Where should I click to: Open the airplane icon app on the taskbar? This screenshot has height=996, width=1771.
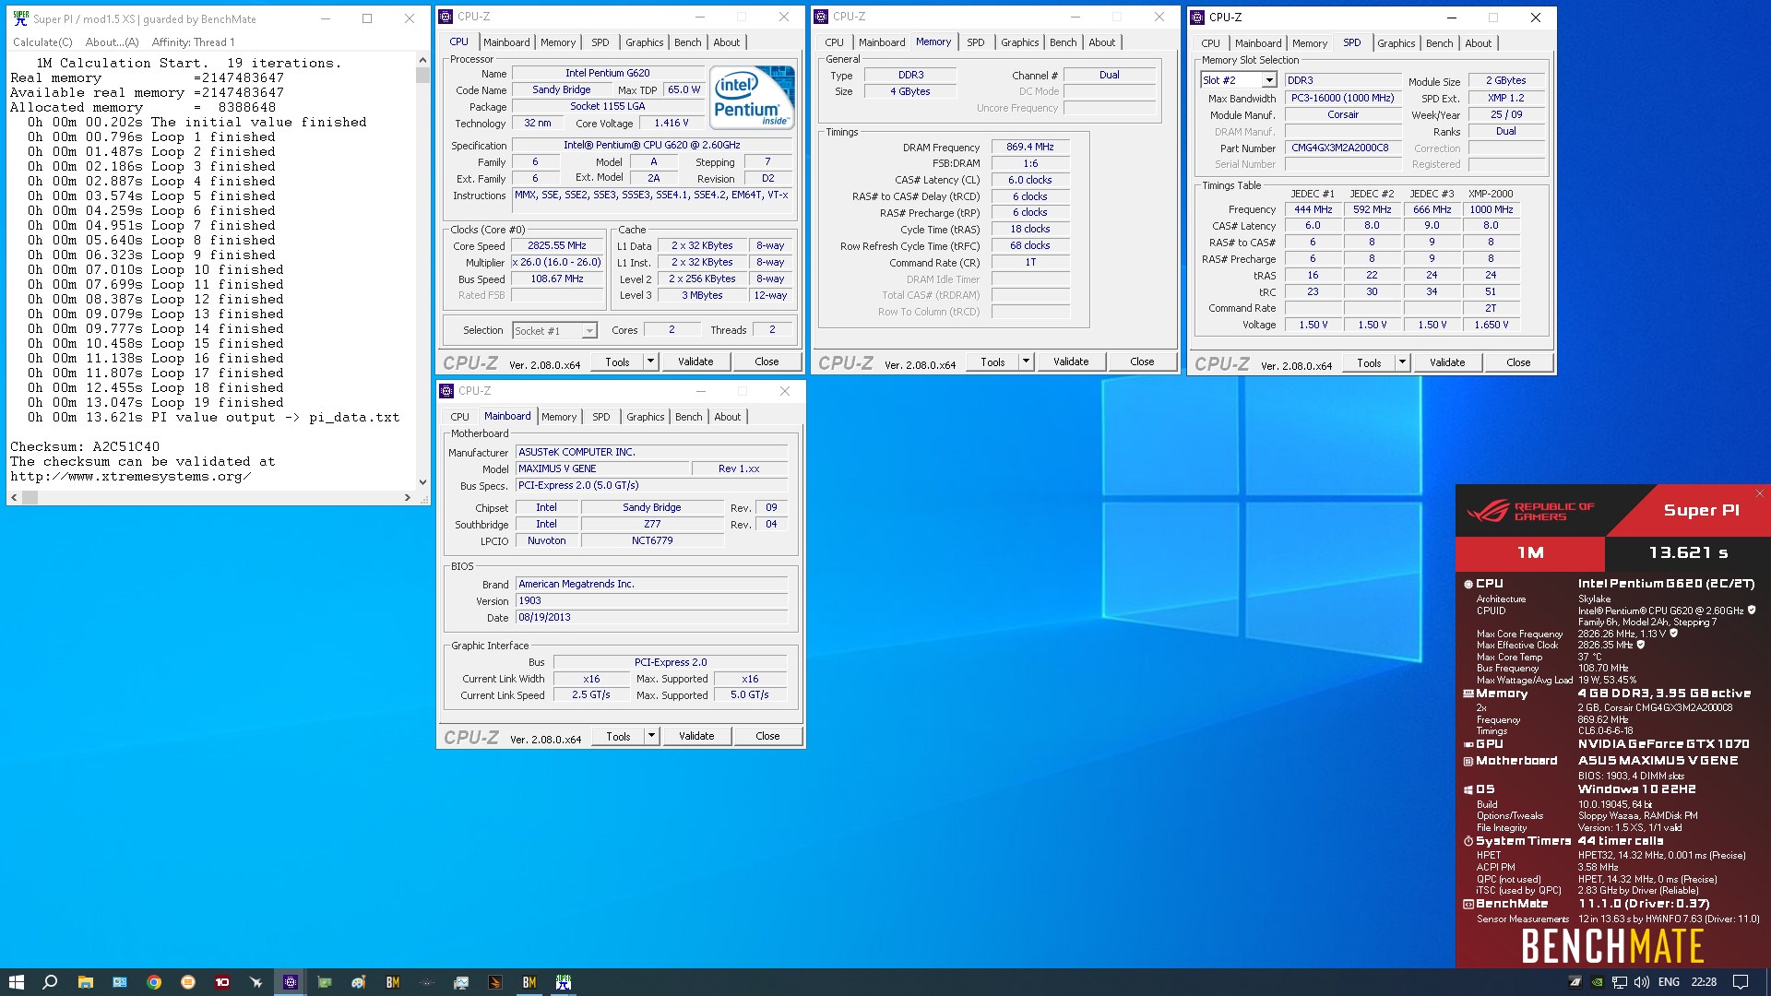pyautogui.click(x=256, y=982)
